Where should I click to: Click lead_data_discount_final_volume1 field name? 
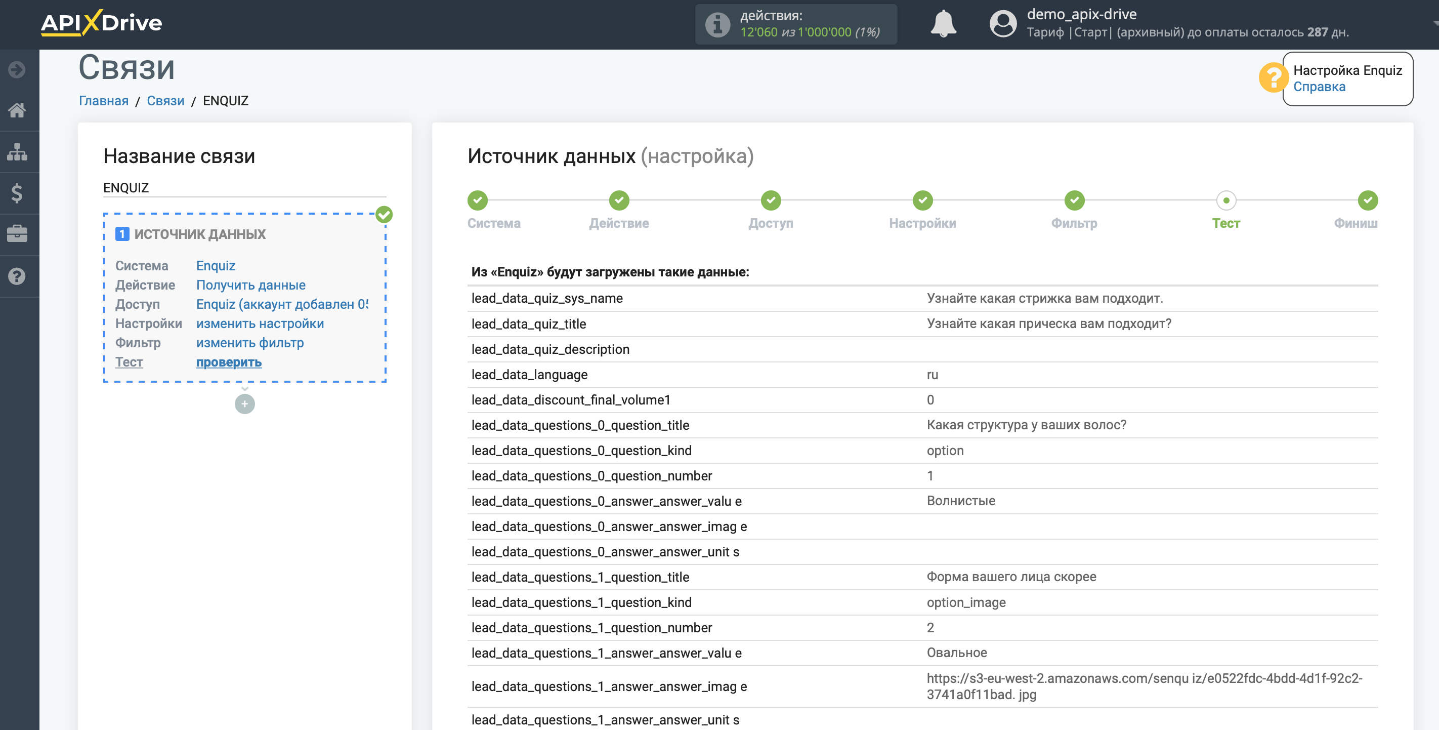point(570,399)
